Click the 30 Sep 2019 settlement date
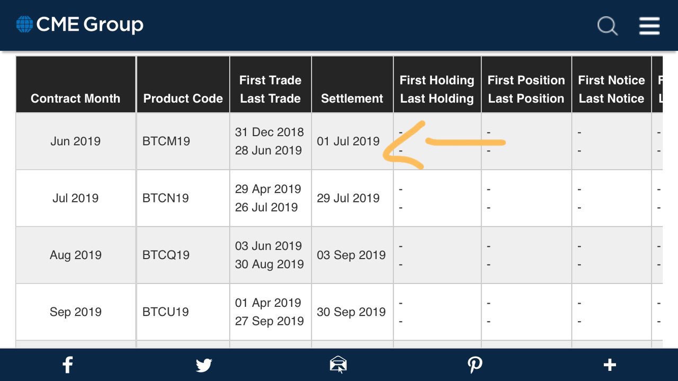 tap(351, 312)
